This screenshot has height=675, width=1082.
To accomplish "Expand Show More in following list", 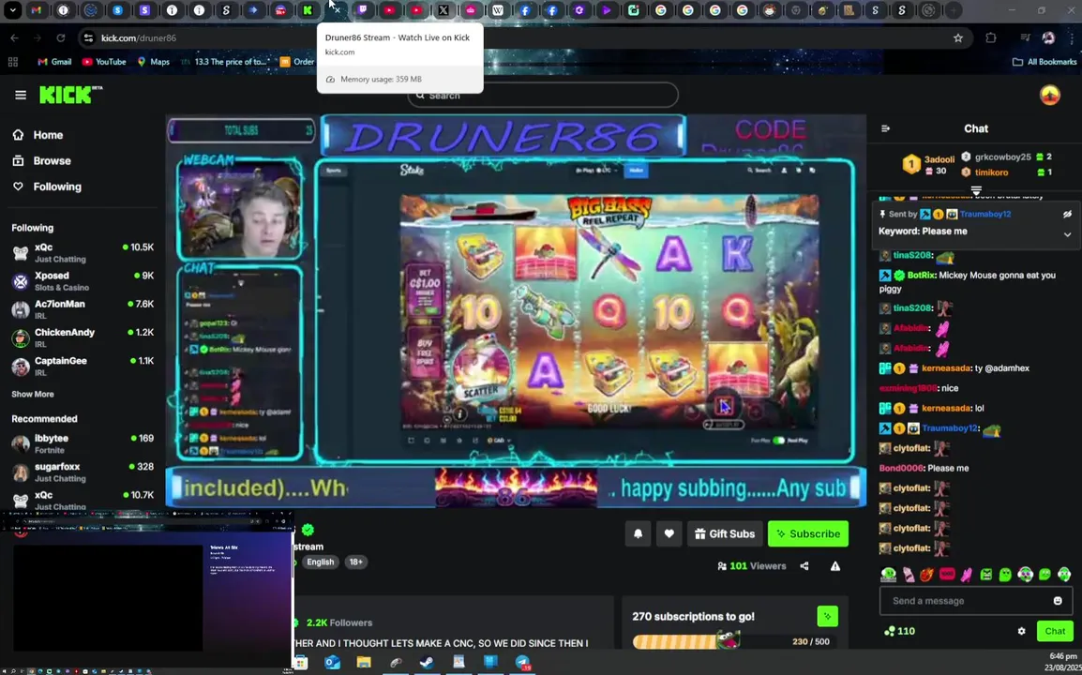I will (x=33, y=394).
